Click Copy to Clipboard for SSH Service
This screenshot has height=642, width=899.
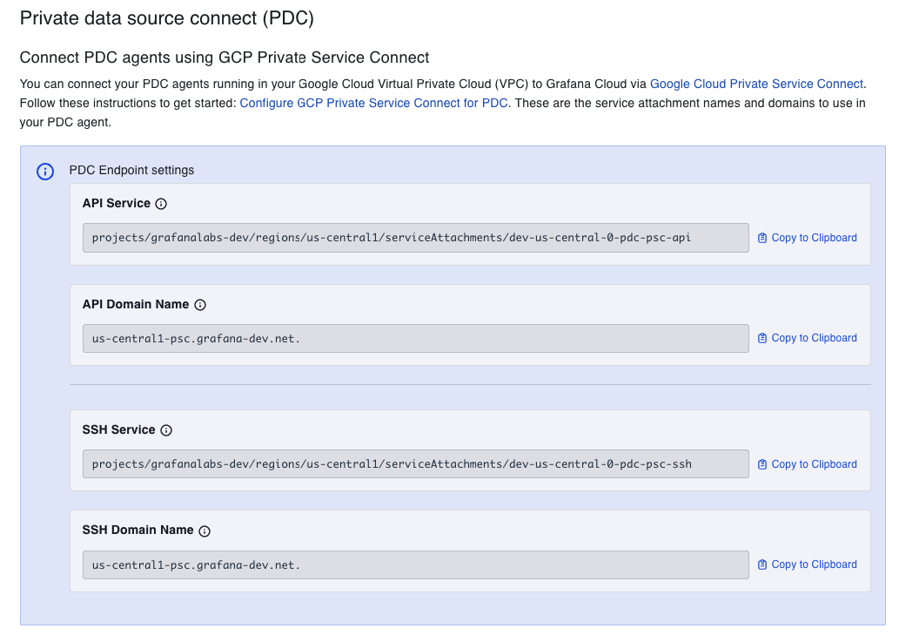coord(813,463)
